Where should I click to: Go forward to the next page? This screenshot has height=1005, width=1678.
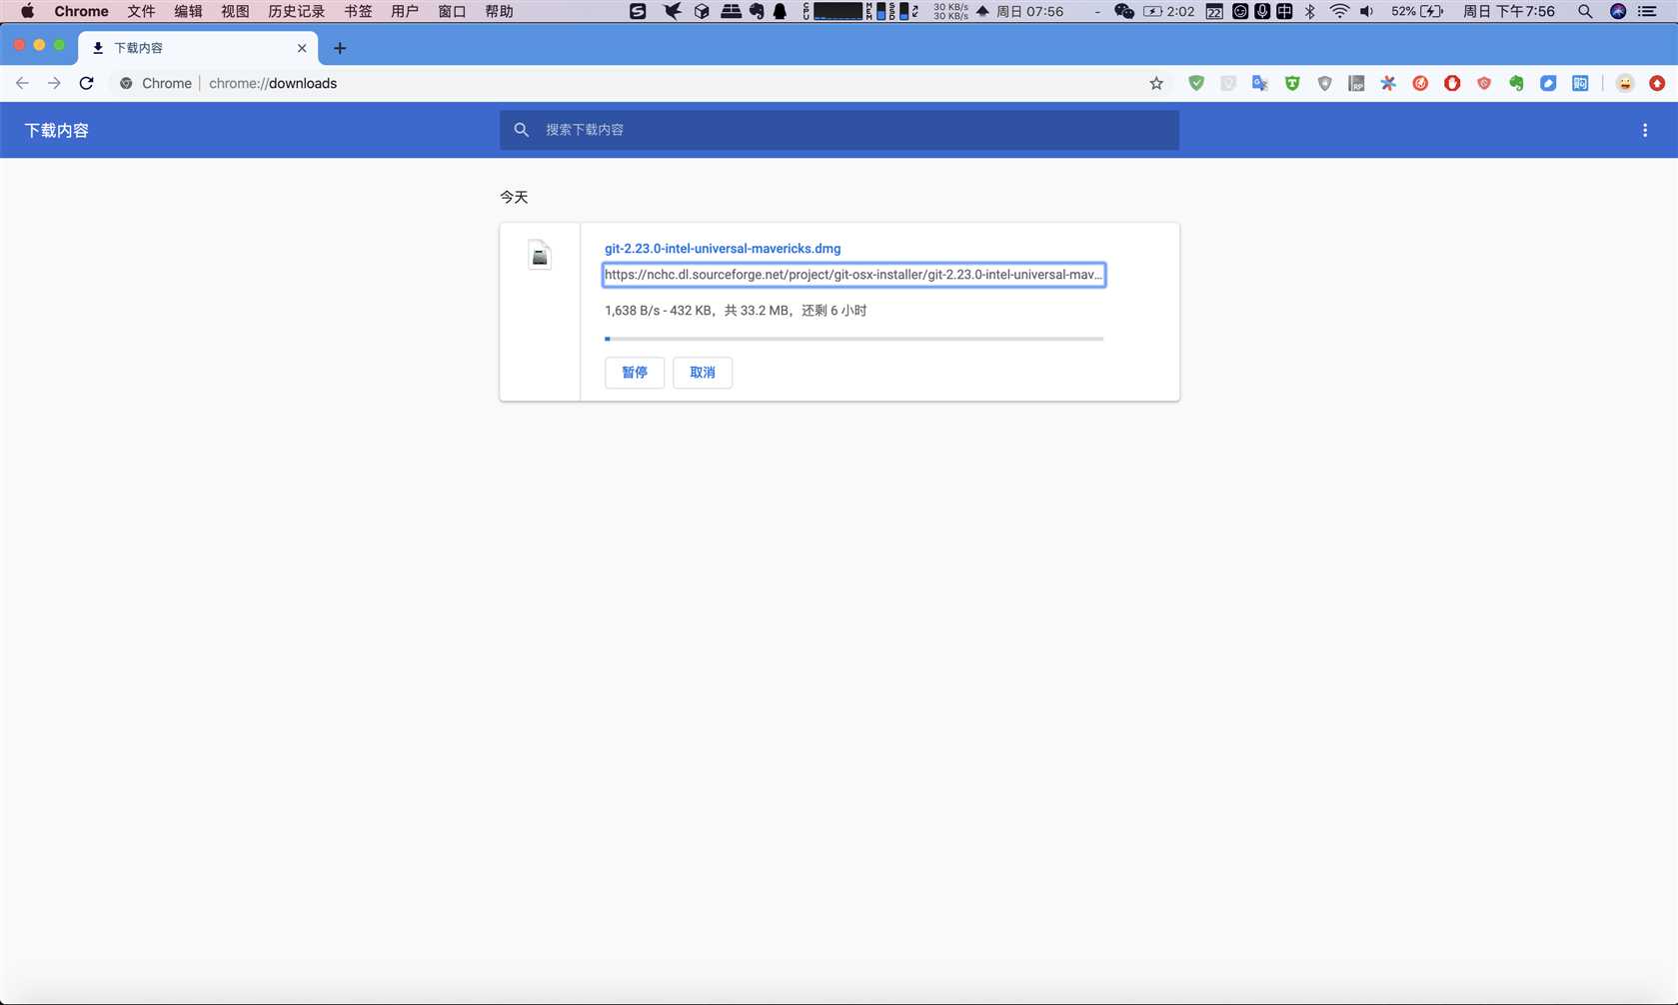pyautogui.click(x=54, y=84)
